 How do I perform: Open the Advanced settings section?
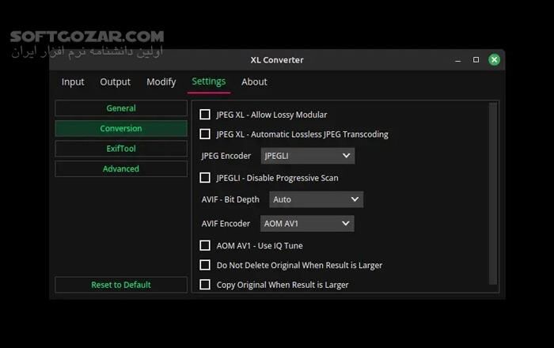121,168
